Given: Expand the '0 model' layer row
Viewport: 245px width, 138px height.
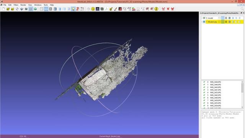Looking at the screenshot, I should coord(202,18).
